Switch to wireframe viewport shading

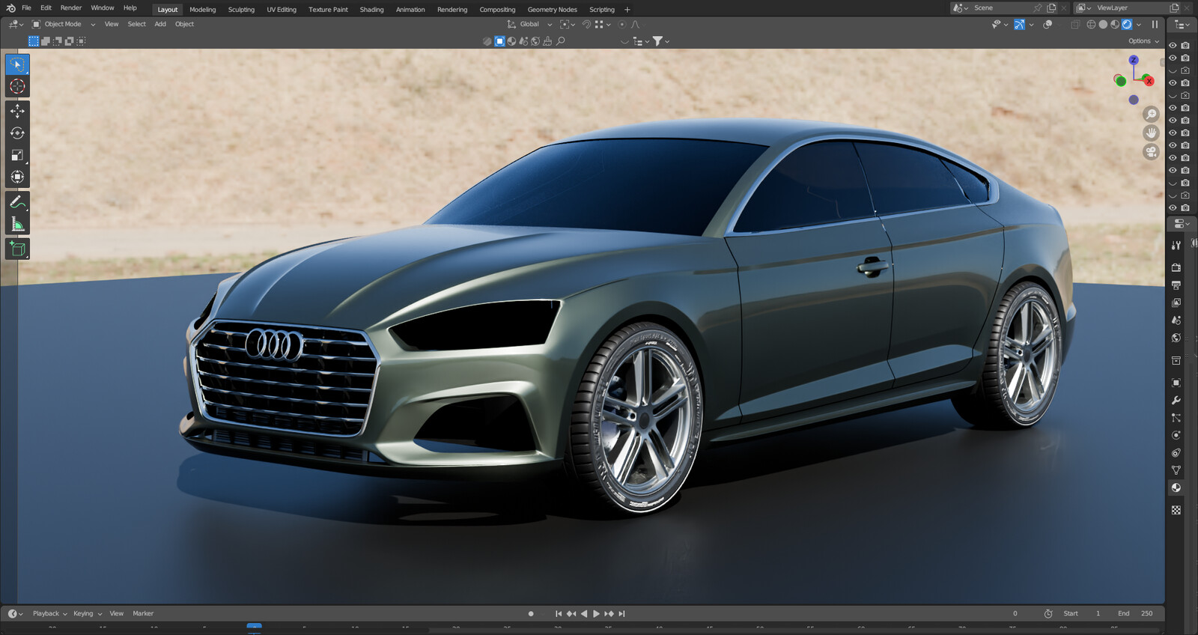(x=1091, y=25)
